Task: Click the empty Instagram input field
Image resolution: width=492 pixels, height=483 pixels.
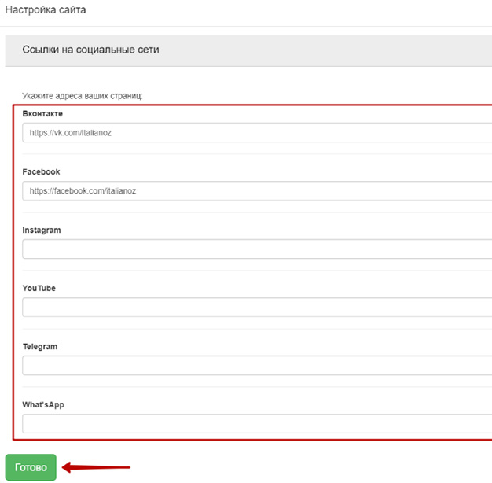Action: pyautogui.click(x=257, y=249)
